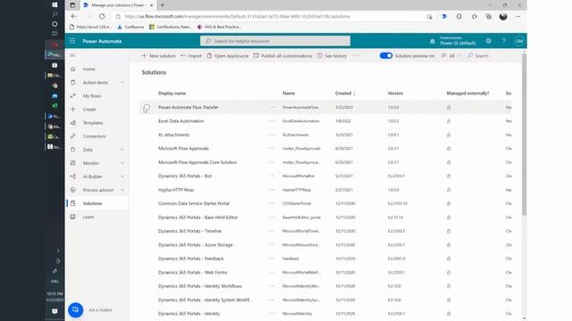Viewport: 572px width, 321px height.
Task: Click the ENG language indicator
Action: 55,282
